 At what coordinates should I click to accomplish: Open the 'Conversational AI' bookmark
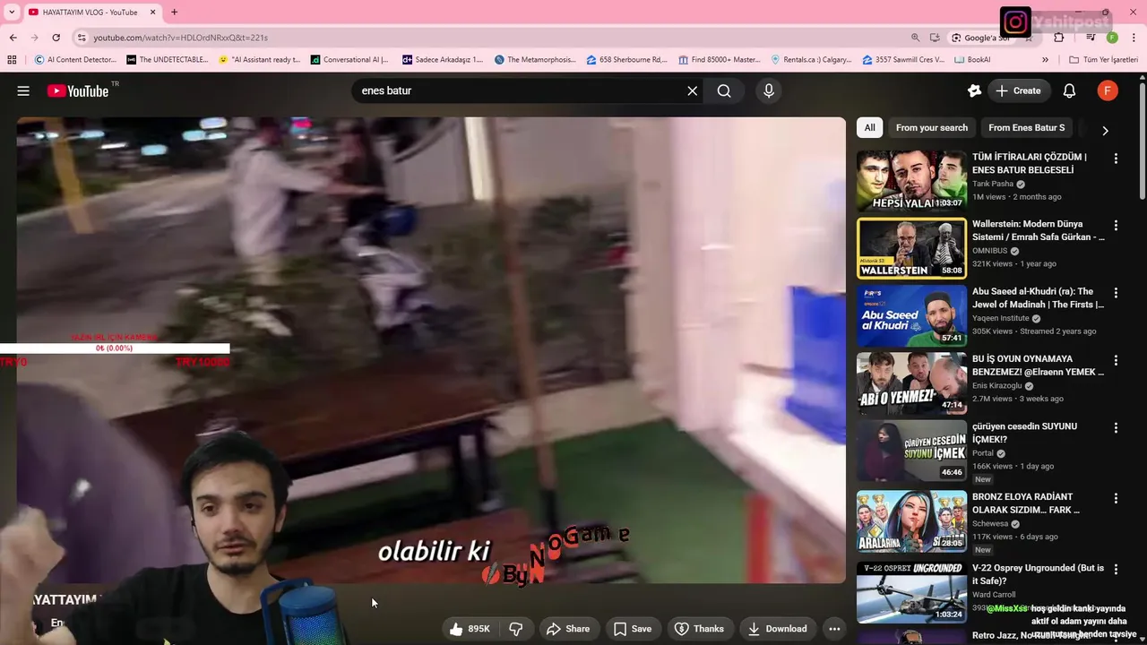click(349, 60)
